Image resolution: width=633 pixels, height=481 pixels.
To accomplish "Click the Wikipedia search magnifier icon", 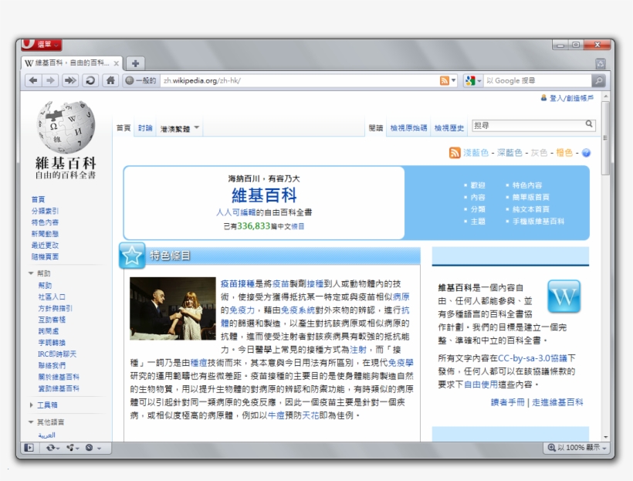I will [589, 124].
